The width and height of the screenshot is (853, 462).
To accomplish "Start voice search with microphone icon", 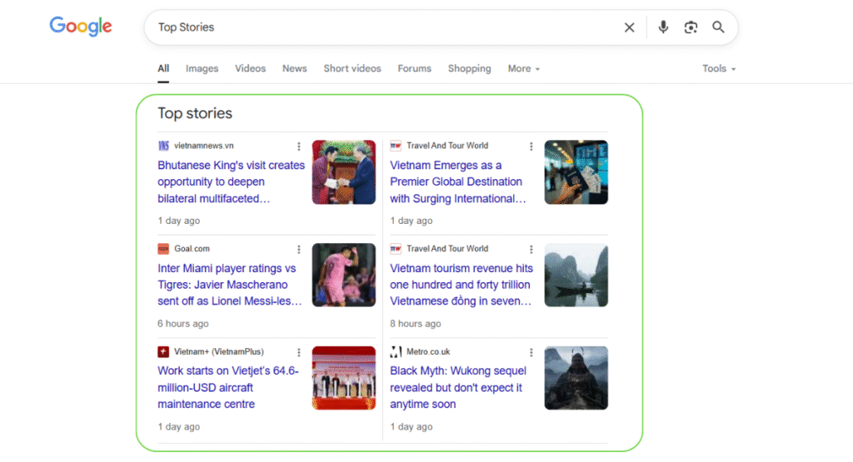I will coord(663,27).
